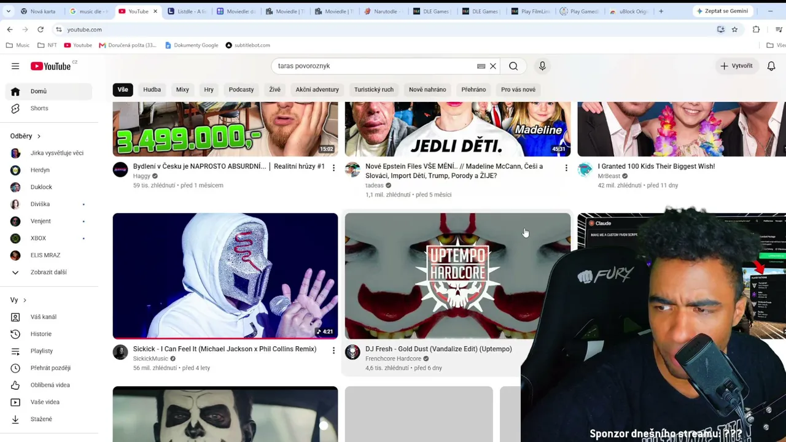Expand Zobrazit další subscriptions
Screen dimensions: 786x442
tap(49, 273)
